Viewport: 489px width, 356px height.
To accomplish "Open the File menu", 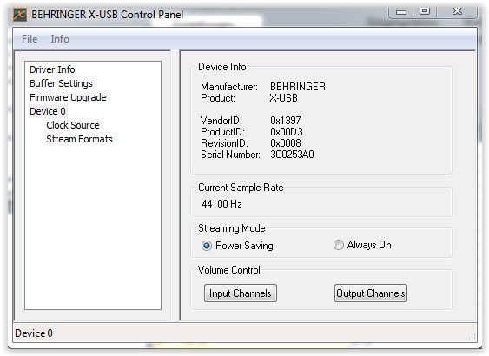I will (30, 39).
